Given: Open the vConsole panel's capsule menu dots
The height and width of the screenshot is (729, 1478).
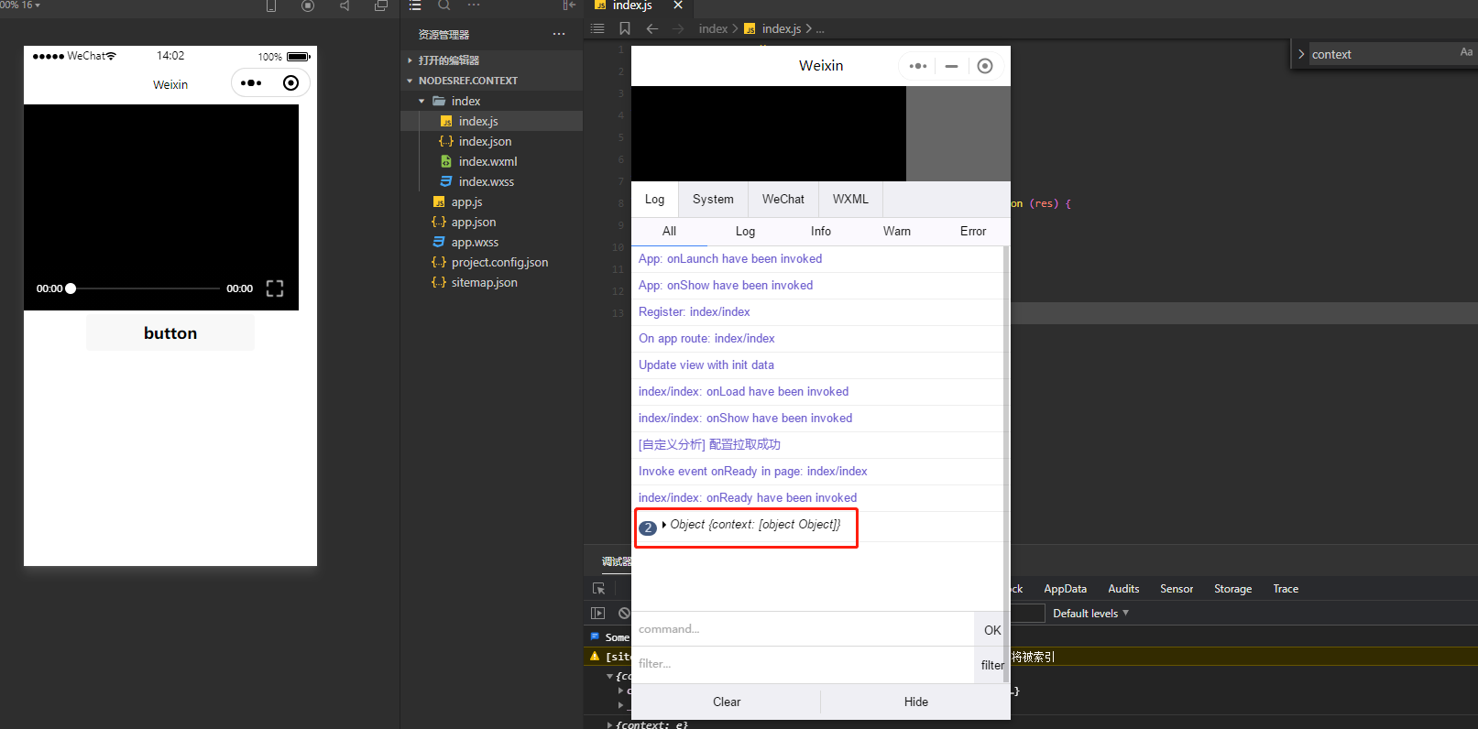Looking at the screenshot, I should (918, 66).
